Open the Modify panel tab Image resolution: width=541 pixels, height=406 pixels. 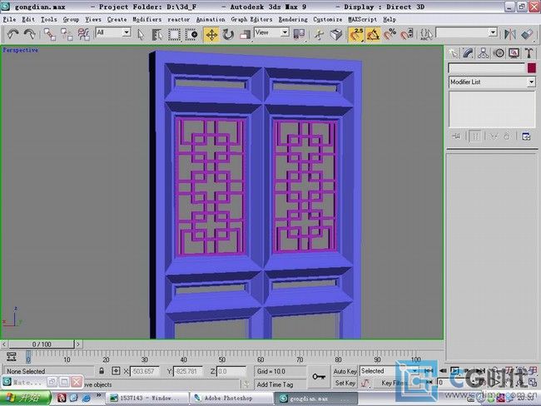[x=469, y=52]
